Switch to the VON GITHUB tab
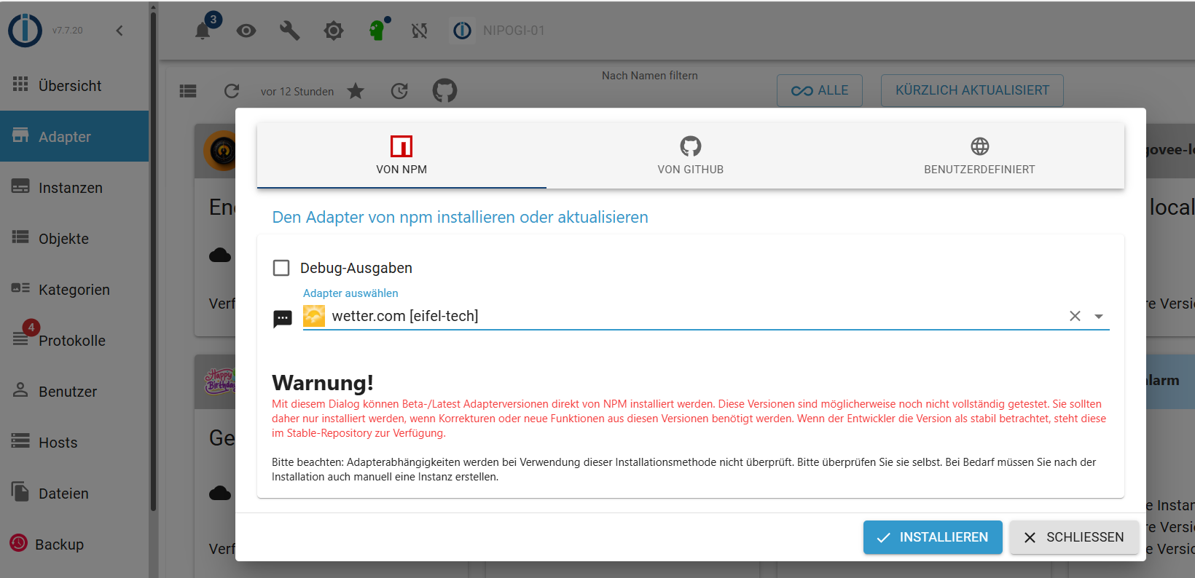Image resolution: width=1195 pixels, height=578 pixels. point(691,156)
